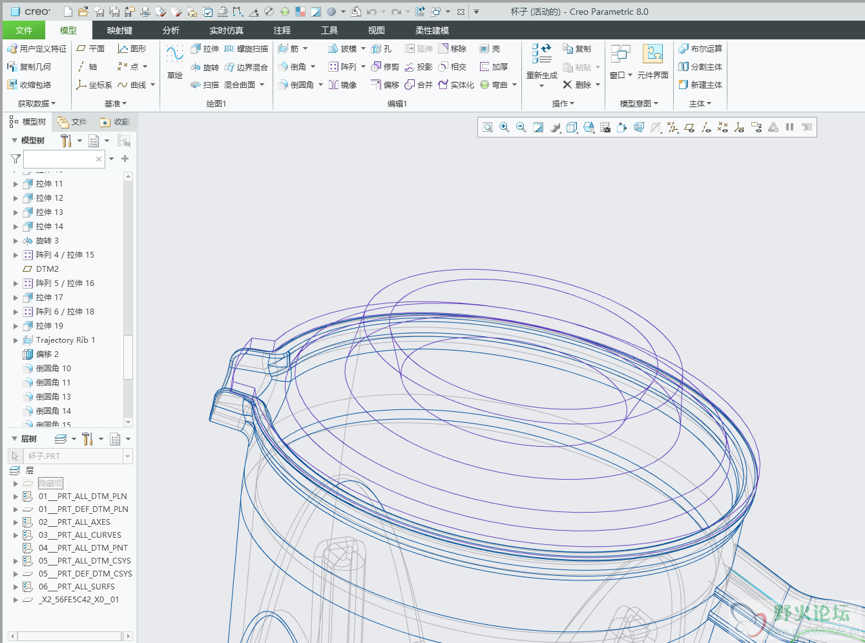
Task: Click the Offset (偏移) tool in ribbon
Action: point(385,85)
